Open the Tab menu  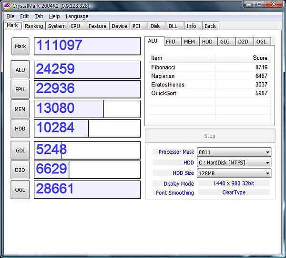(x=39, y=16)
